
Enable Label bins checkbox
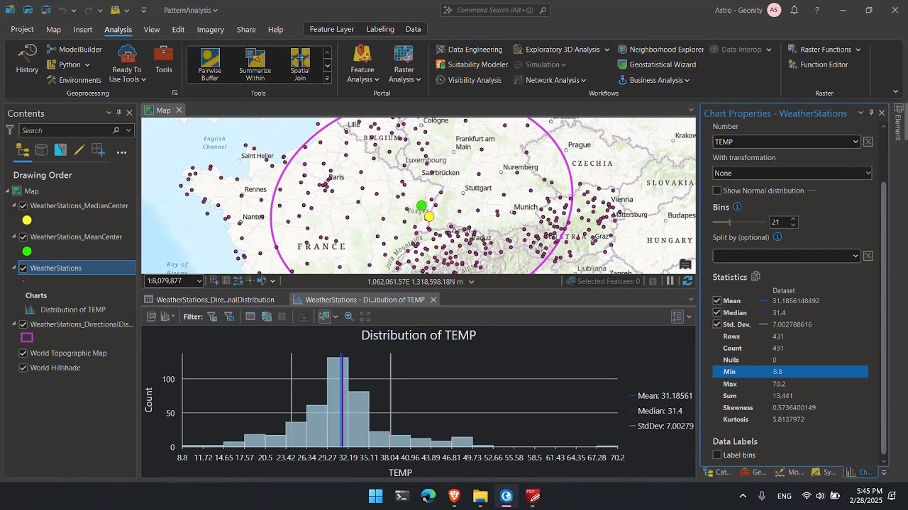tap(716, 455)
